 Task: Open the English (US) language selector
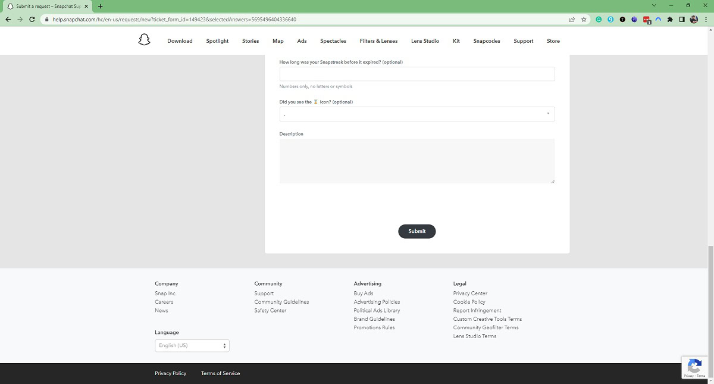click(x=192, y=345)
